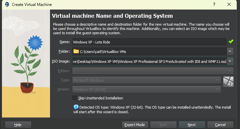Click the "Edition:" label
This screenshot has width=240, height=129.
(64, 71)
